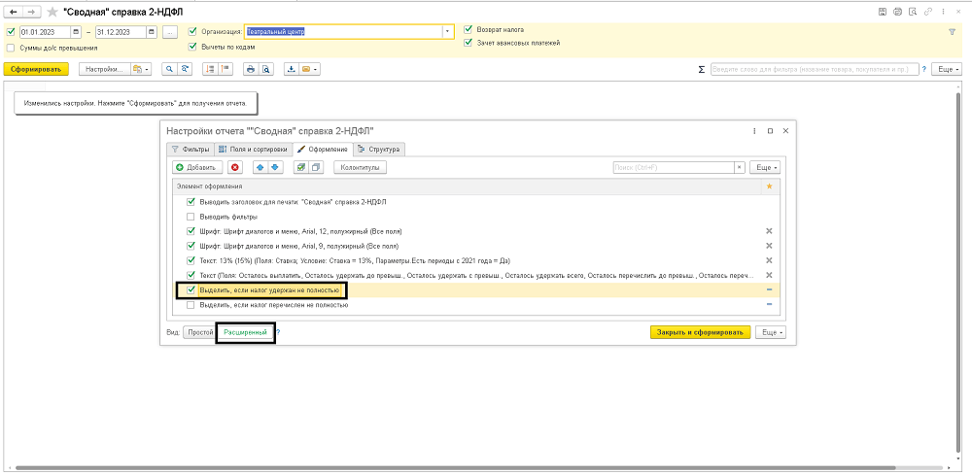Click the print preview icon in report toolbar

point(263,70)
